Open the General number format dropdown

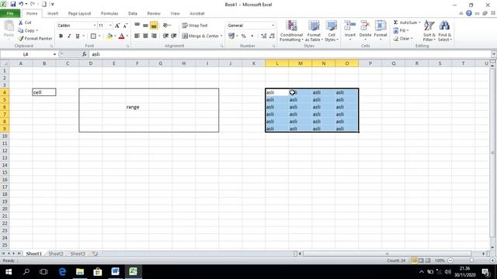point(273,26)
